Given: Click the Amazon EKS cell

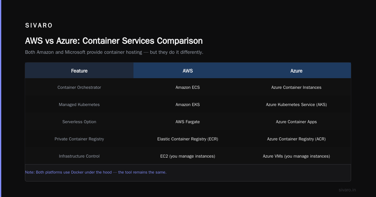Looking at the screenshot, I should [188, 104].
